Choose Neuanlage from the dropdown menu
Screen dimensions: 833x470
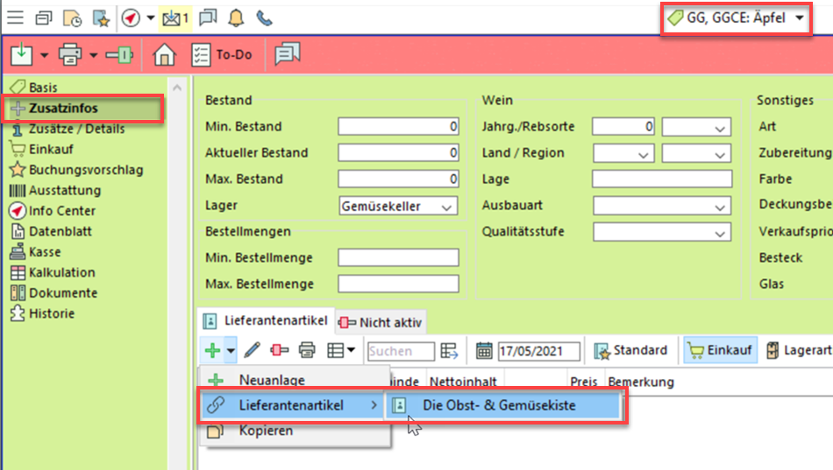[272, 380]
